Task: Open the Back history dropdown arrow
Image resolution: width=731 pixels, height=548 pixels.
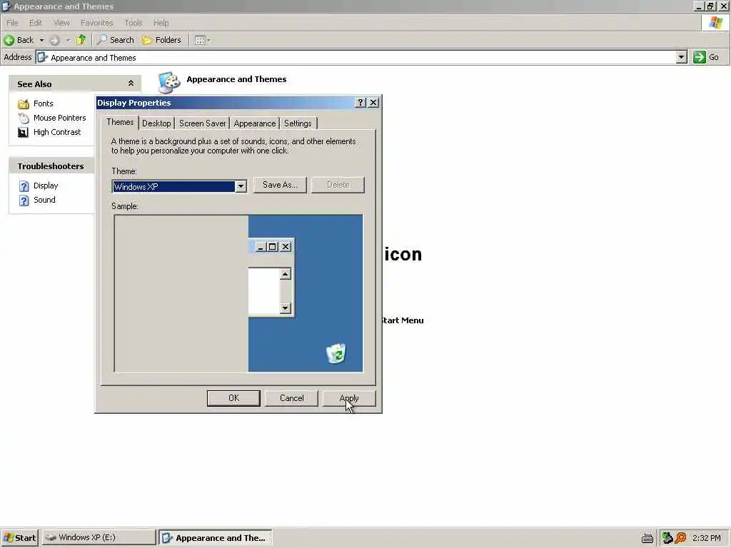Action: coord(41,40)
